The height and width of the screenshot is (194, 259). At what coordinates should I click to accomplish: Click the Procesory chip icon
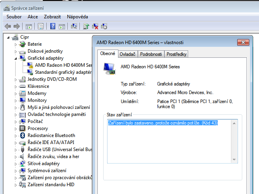(23, 128)
